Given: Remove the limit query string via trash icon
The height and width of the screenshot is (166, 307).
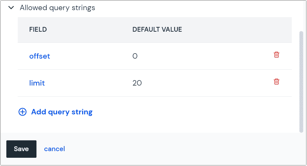Looking at the screenshot, I should (x=277, y=81).
